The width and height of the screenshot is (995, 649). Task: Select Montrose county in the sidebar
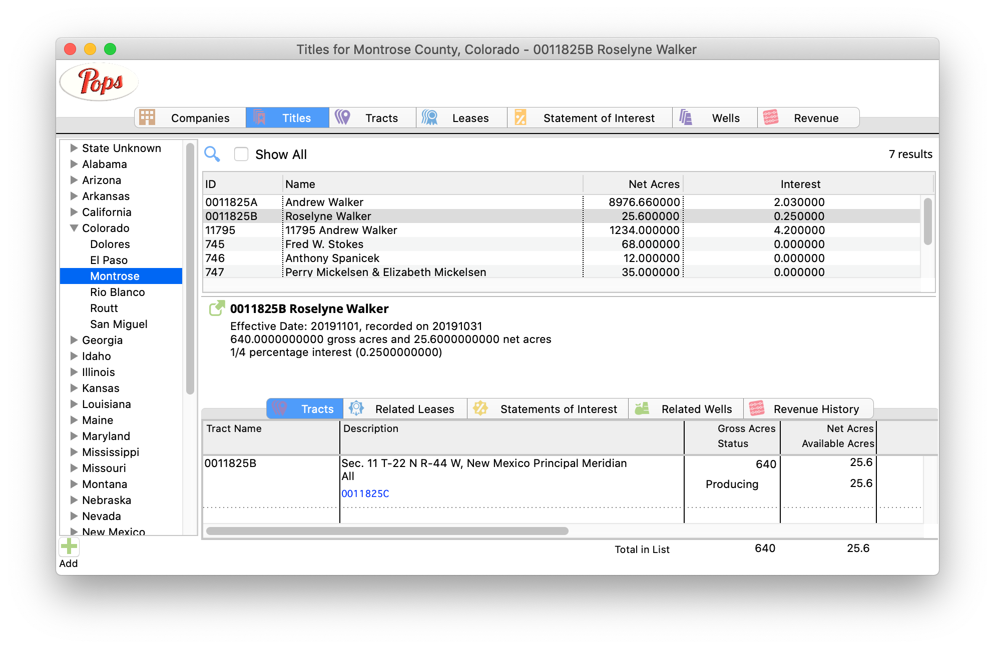(114, 275)
